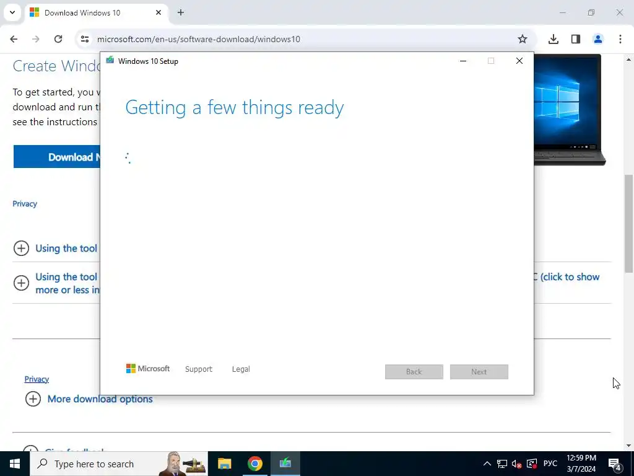Click the Next button in Setup
Image resolution: width=634 pixels, height=476 pixels.
tap(479, 372)
